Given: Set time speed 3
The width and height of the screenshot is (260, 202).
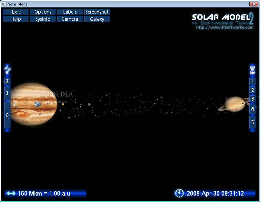Looking at the screenshot, I should point(252,99).
